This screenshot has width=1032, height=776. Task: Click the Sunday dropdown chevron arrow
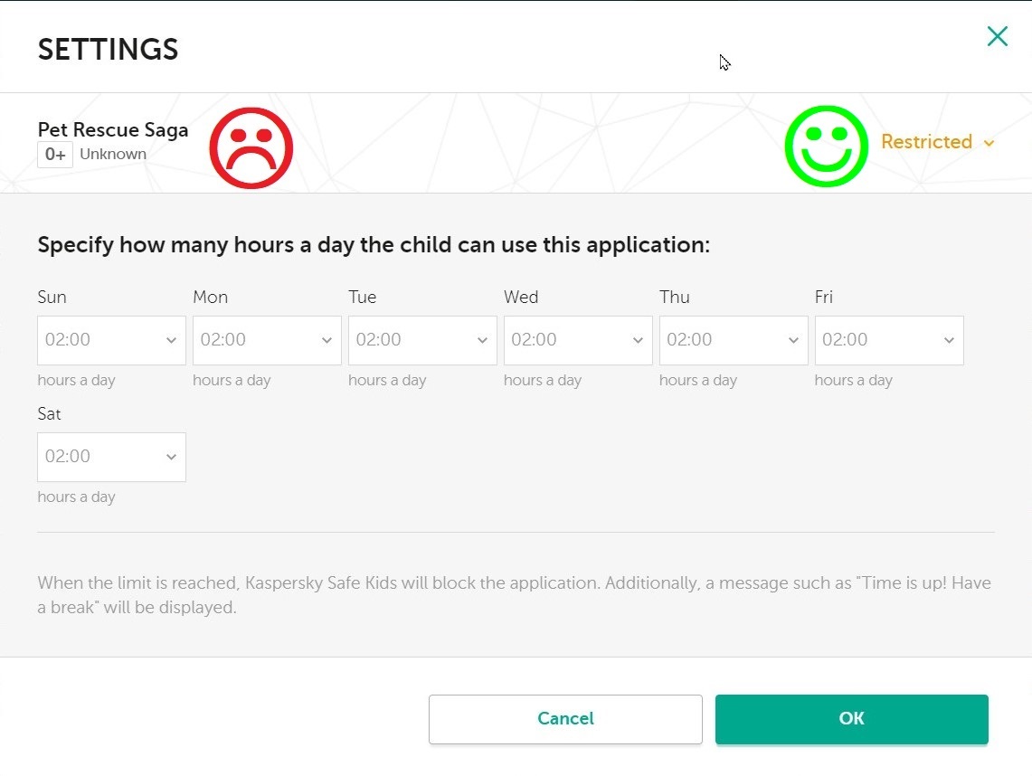(171, 341)
